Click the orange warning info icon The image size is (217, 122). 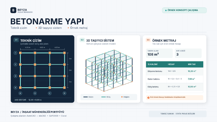tap(148, 97)
